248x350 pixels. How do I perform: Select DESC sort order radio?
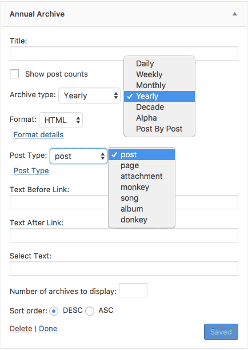[x=54, y=311]
